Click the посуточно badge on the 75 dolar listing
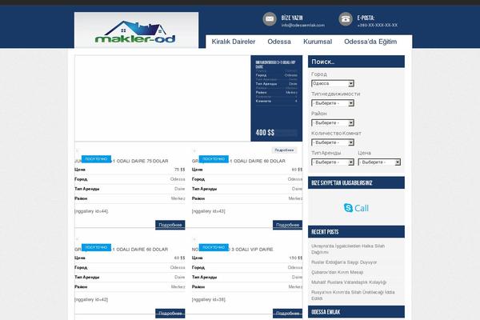 click(x=96, y=159)
